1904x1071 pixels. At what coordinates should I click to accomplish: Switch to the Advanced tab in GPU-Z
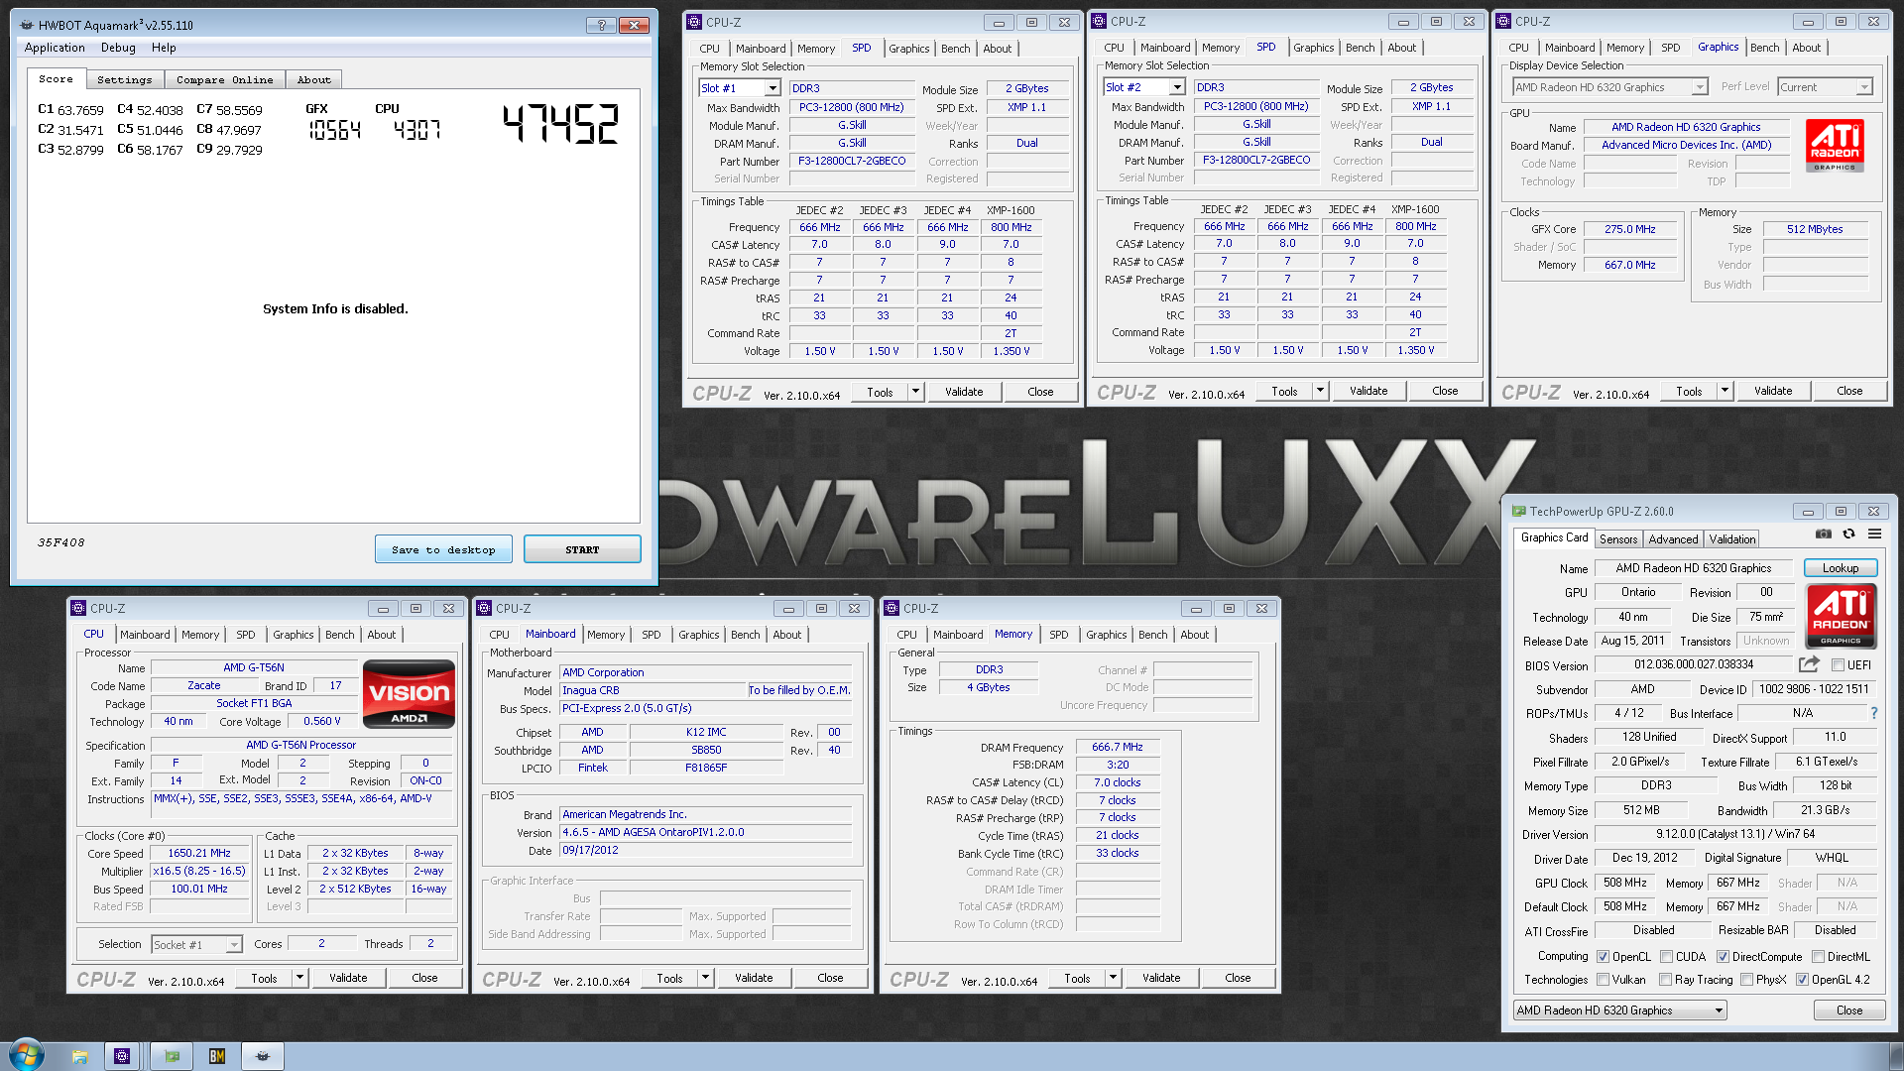tap(1673, 539)
